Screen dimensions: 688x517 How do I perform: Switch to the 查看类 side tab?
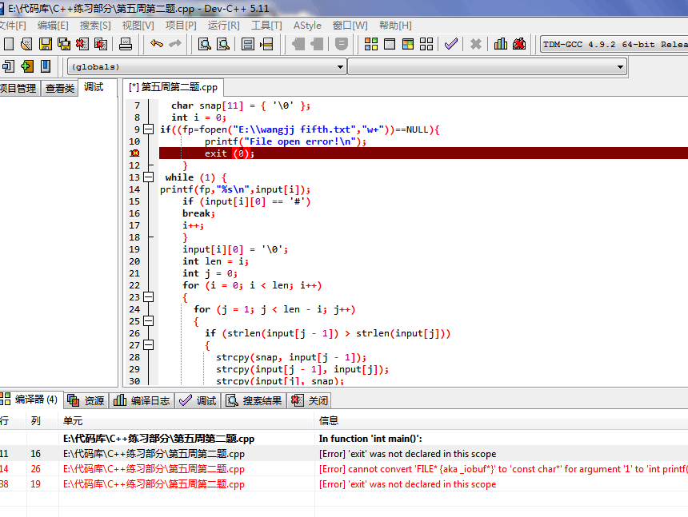(x=60, y=88)
